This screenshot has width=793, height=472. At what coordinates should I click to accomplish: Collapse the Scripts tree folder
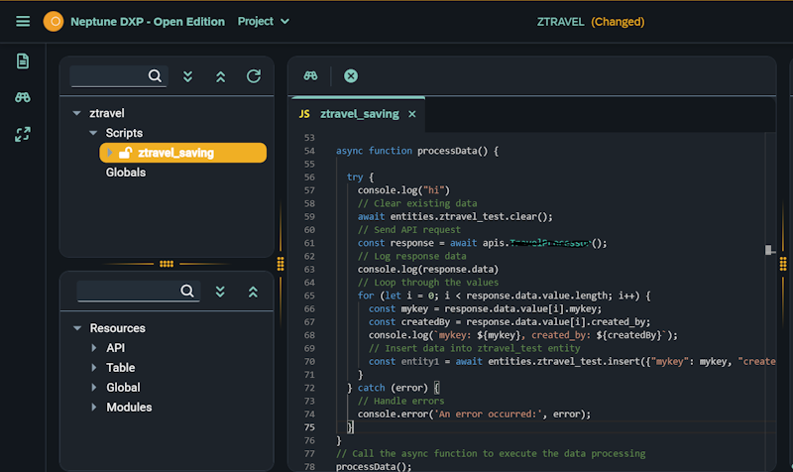pyautogui.click(x=93, y=133)
